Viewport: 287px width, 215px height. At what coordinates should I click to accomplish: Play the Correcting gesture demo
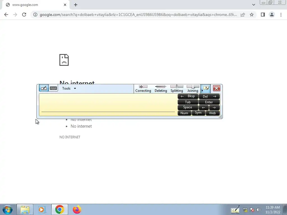(143, 89)
